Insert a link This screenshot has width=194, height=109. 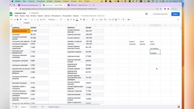[110, 19]
